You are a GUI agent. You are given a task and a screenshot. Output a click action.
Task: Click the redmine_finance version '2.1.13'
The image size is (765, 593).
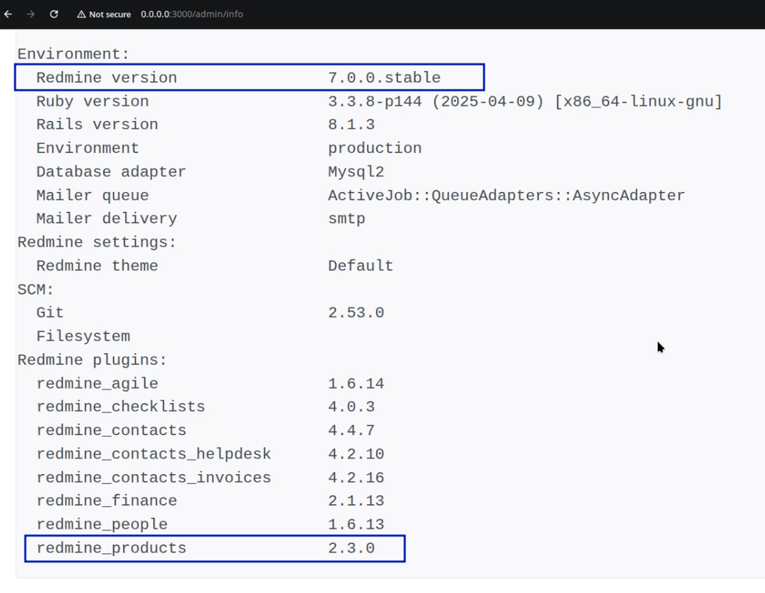coord(356,501)
